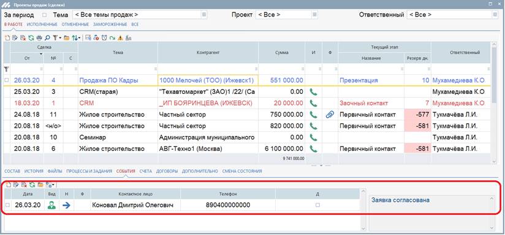Print the deals list
Screen dimensions: 505x235
click(x=39, y=37)
